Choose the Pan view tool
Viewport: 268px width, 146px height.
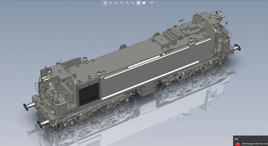point(111,3)
